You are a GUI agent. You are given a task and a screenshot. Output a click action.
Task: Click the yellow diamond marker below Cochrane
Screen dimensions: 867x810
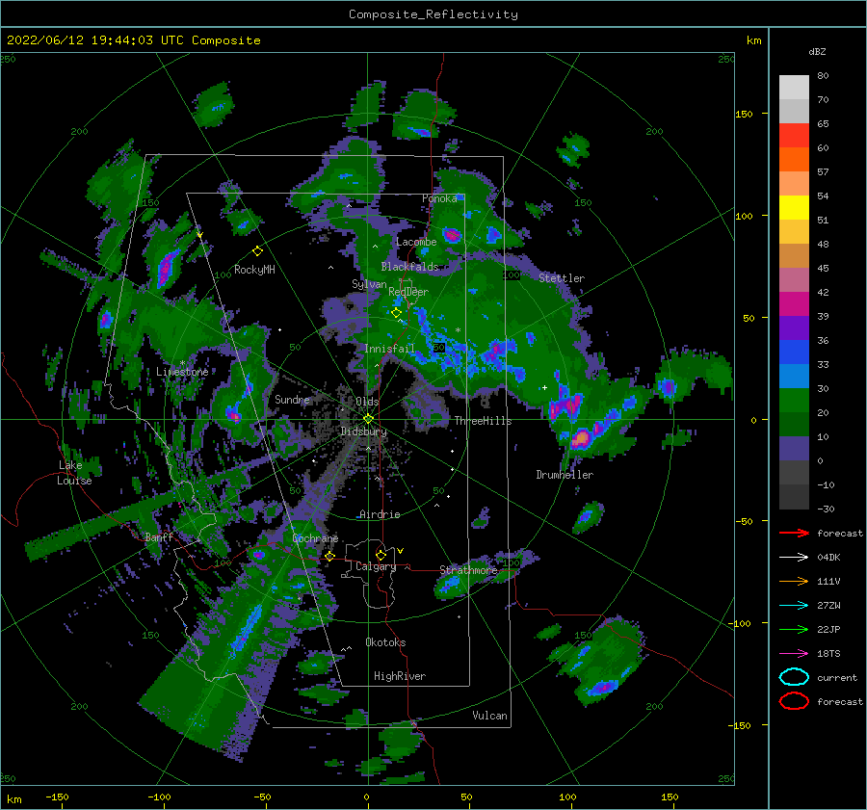pos(329,556)
